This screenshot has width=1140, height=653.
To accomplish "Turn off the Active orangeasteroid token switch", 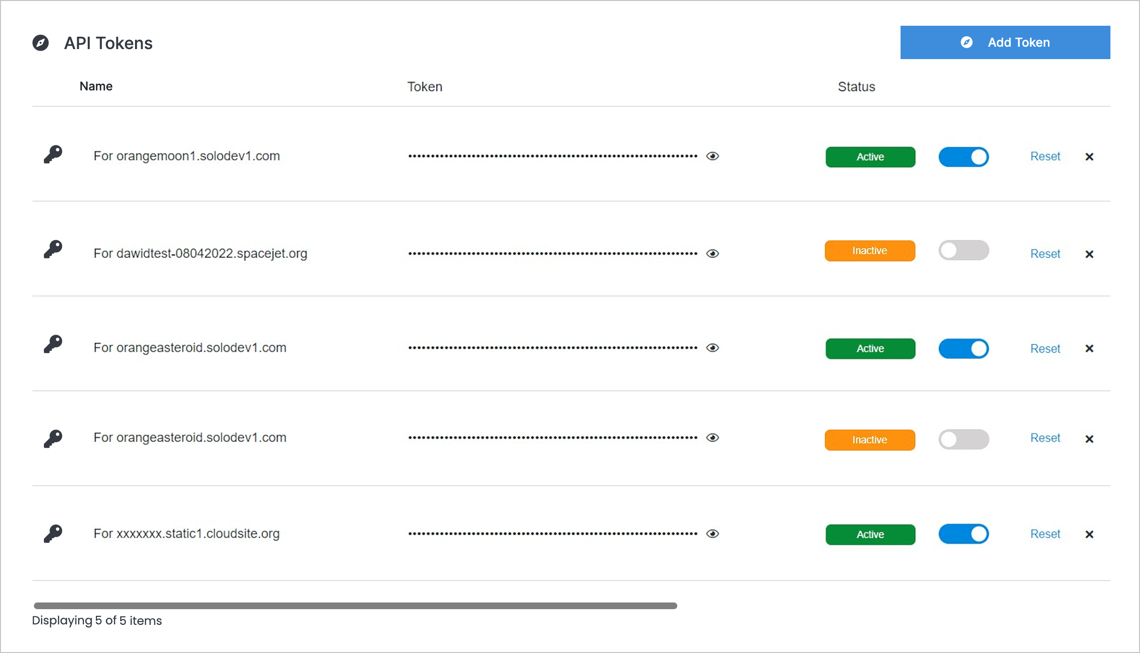I will [964, 348].
